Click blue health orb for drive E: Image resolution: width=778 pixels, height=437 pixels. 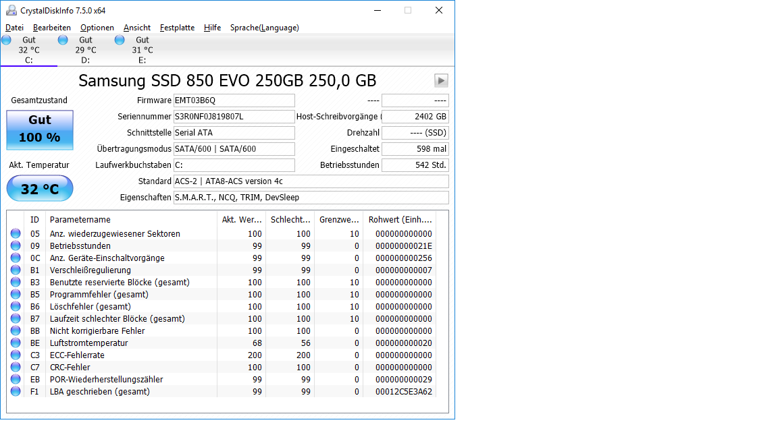click(x=120, y=40)
